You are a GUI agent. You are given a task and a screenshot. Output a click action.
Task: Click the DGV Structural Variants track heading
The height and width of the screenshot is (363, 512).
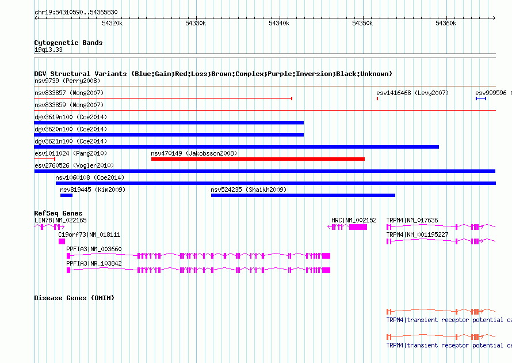(x=213, y=74)
